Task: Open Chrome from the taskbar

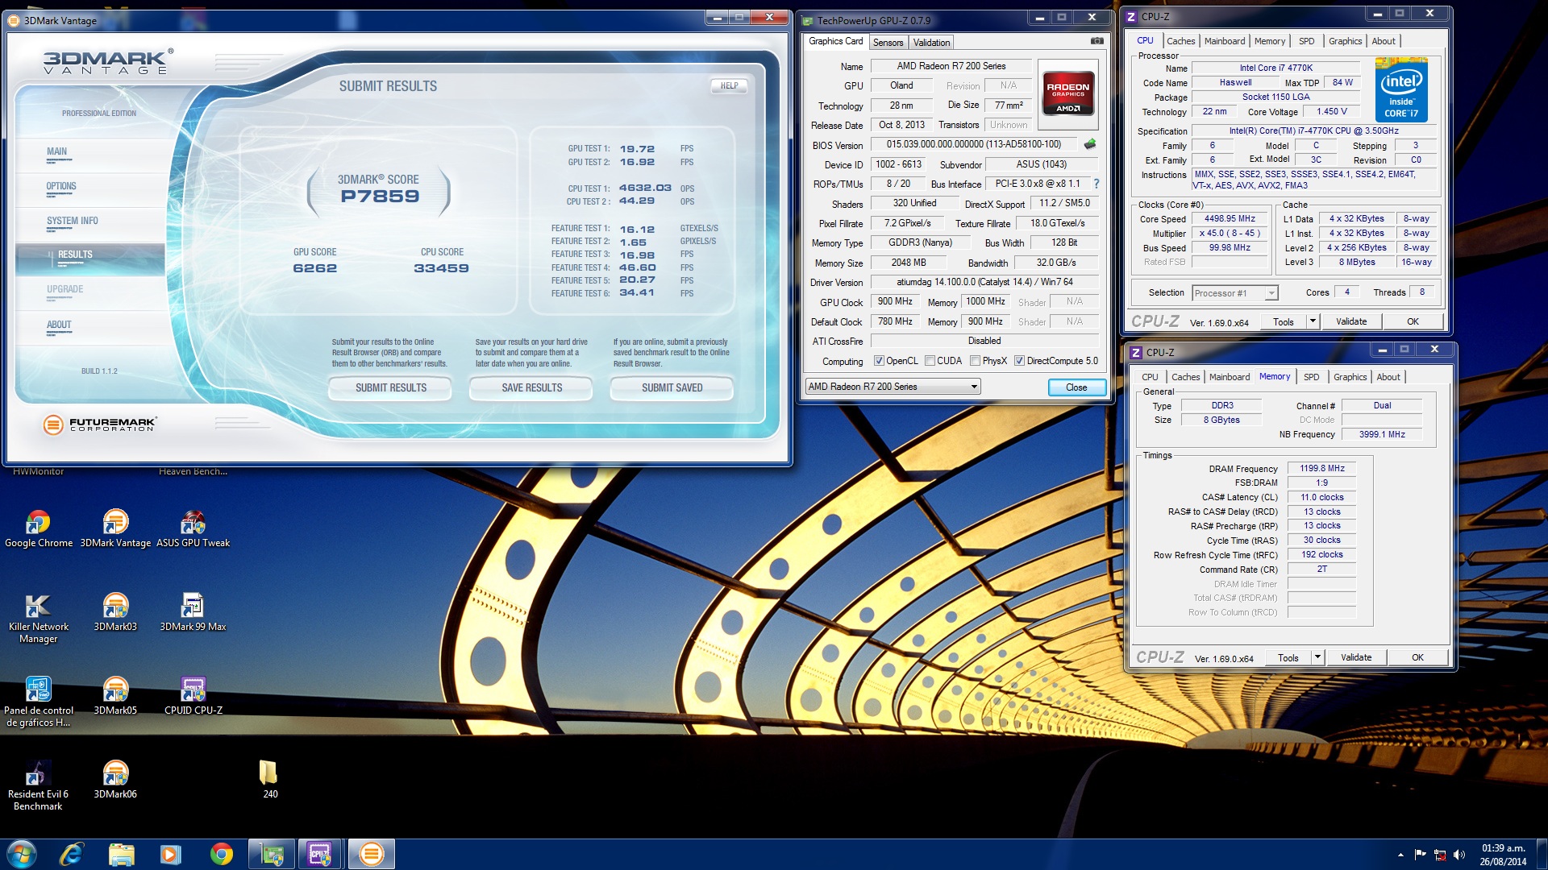Action: (x=221, y=854)
